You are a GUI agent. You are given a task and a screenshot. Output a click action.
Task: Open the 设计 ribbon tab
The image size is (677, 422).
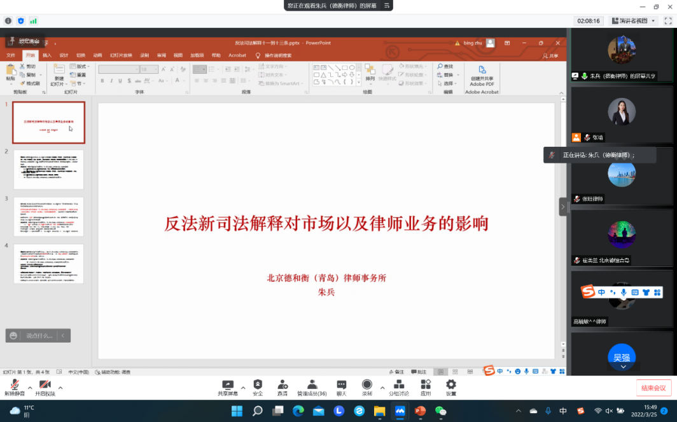pyautogui.click(x=64, y=55)
